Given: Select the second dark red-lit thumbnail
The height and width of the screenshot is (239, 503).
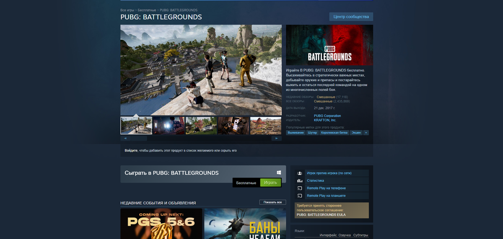Looking at the screenshot, I should 169,126.
